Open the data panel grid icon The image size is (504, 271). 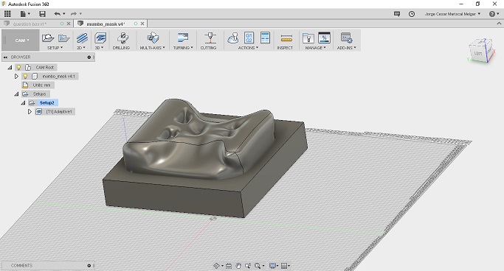point(7,14)
